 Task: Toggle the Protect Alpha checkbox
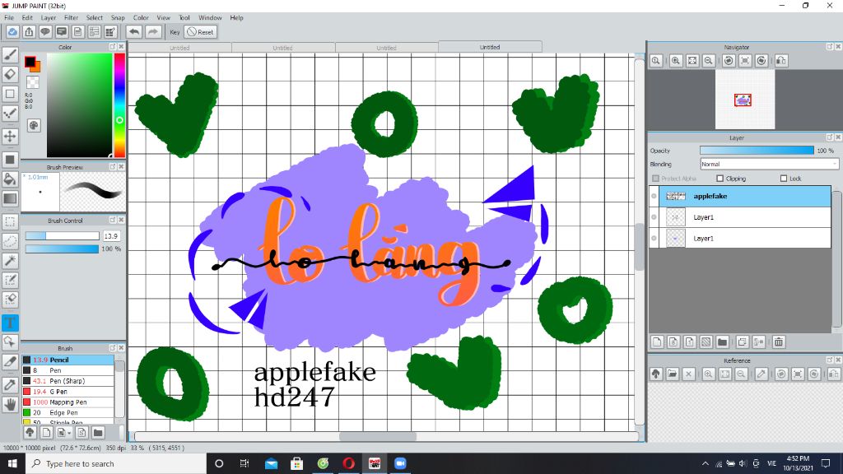pyautogui.click(x=655, y=179)
